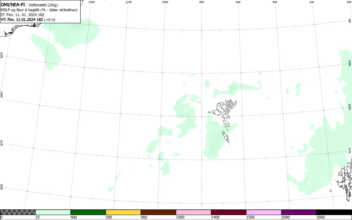352x220 pixels.
Task: Click the legend value '400'
Action: pos(74,217)
